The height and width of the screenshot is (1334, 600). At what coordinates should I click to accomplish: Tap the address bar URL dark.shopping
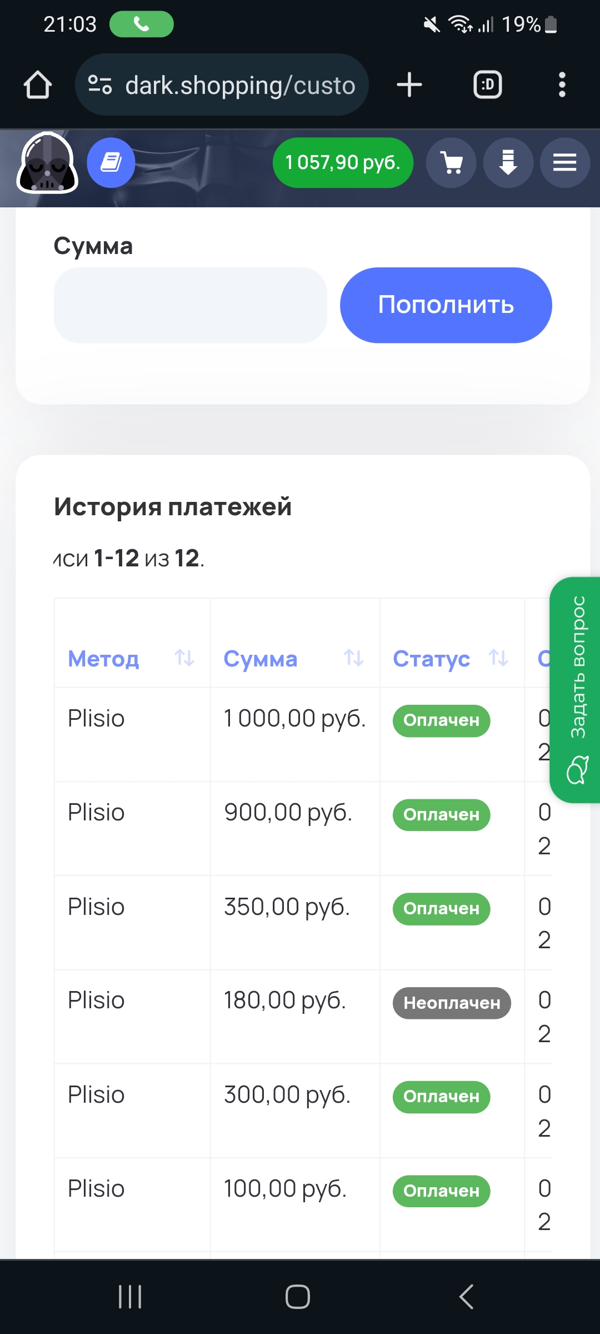(x=240, y=85)
